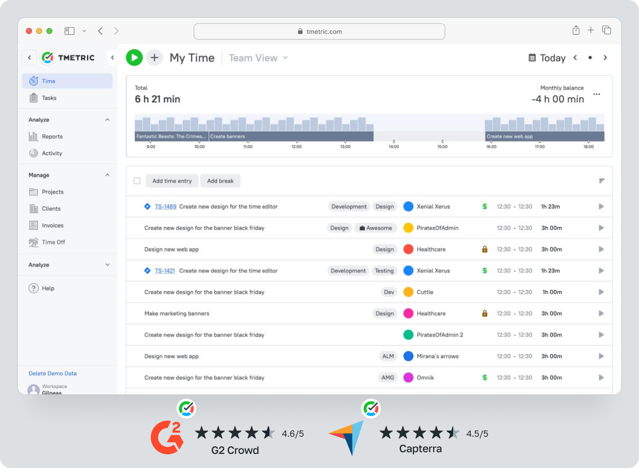Click the sort icon above time entries
This screenshot has width=639, height=468.
(x=601, y=181)
